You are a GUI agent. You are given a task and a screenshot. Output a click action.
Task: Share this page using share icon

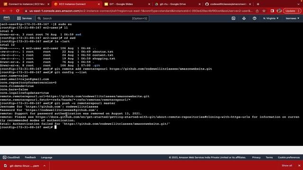tap(257, 11)
